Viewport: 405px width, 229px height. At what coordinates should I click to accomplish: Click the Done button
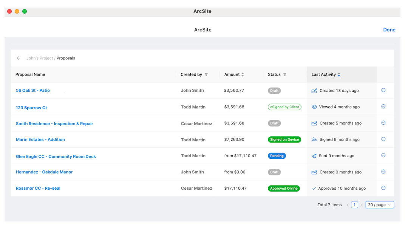[389, 30]
